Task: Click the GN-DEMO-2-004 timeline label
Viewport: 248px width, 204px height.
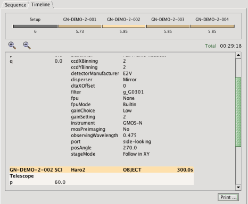Action: [212, 19]
